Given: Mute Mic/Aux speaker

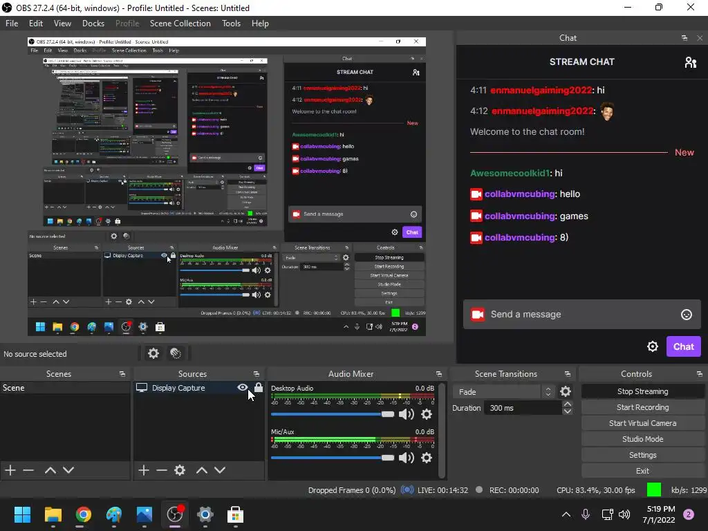Looking at the screenshot, I should 407,458.
